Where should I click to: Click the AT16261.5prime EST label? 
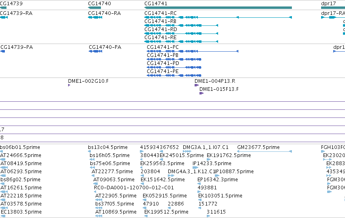(x=21, y=188)
